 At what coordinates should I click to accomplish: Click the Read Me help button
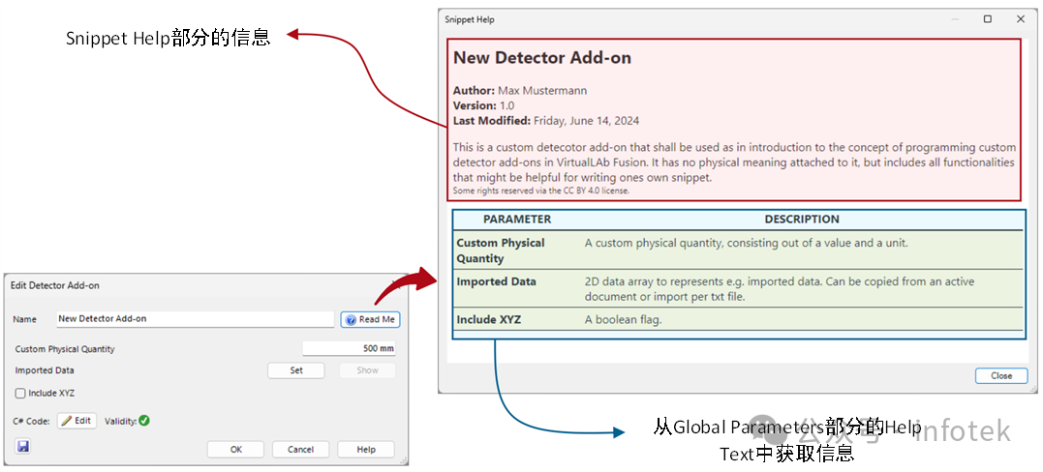click(x=371, y=320)
